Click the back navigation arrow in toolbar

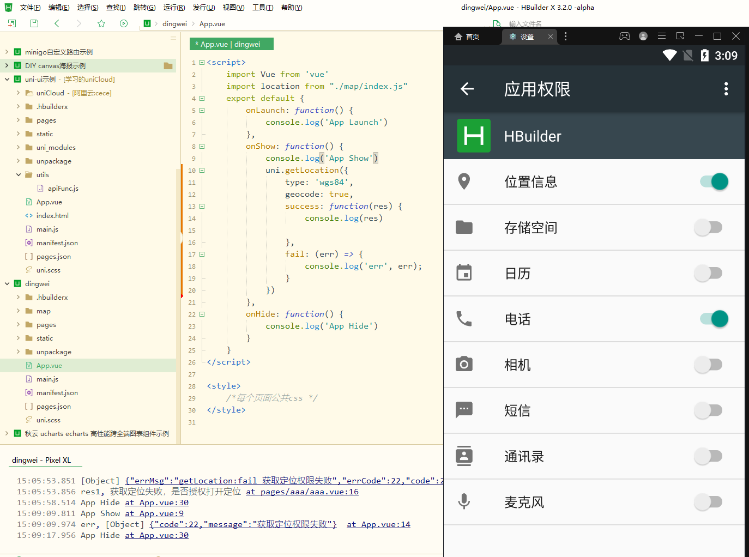(57, 23)
